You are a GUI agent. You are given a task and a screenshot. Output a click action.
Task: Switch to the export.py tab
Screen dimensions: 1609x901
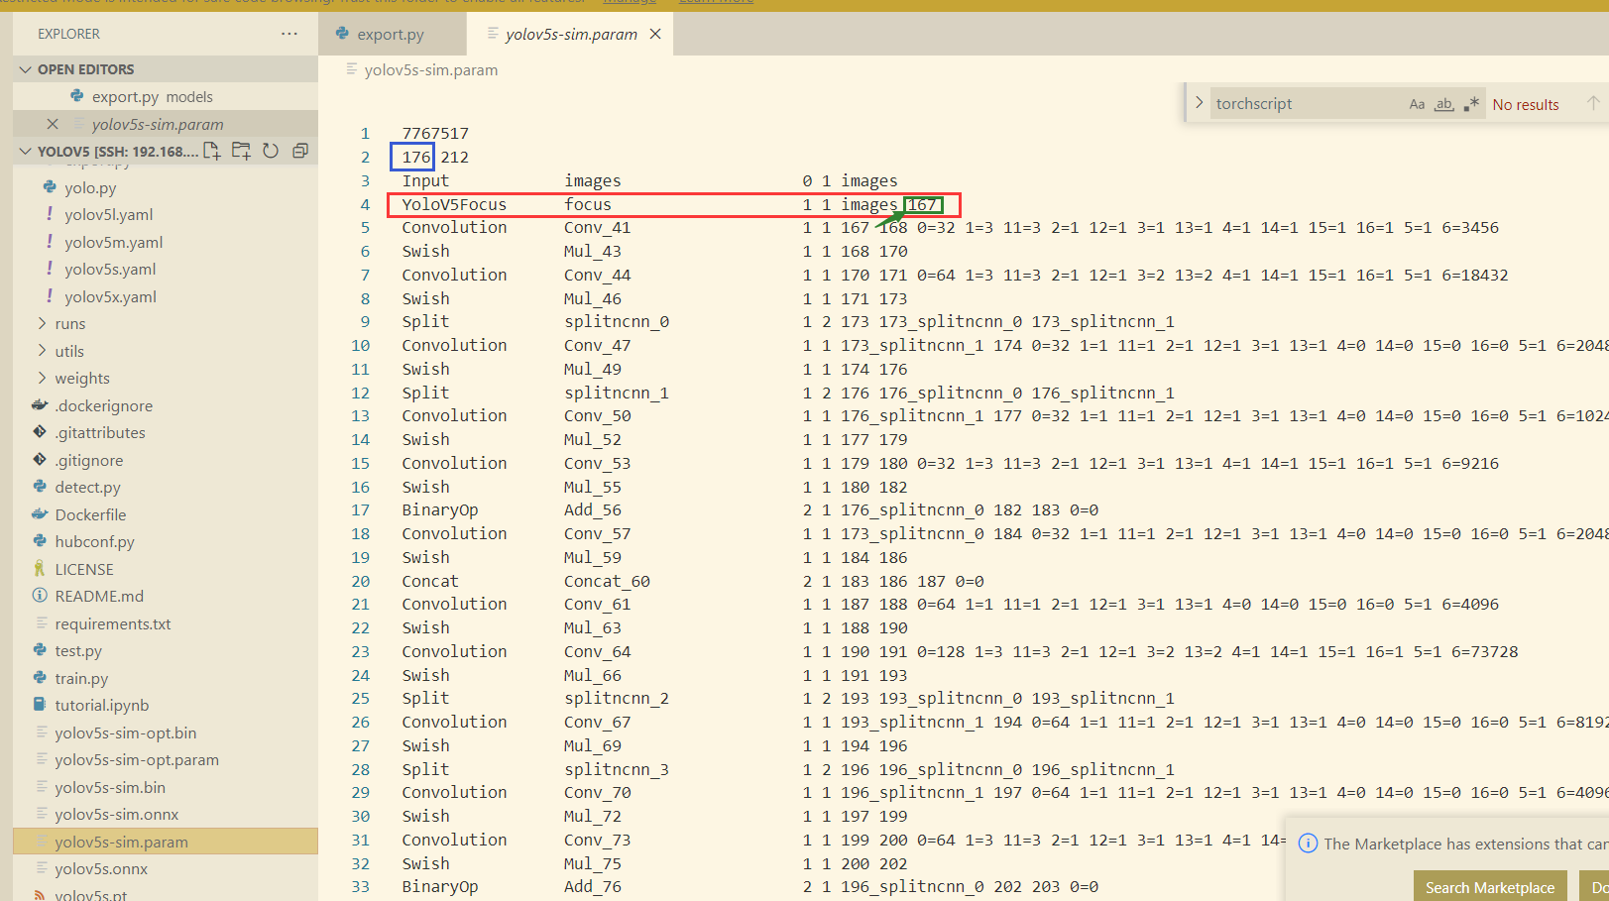392,34
